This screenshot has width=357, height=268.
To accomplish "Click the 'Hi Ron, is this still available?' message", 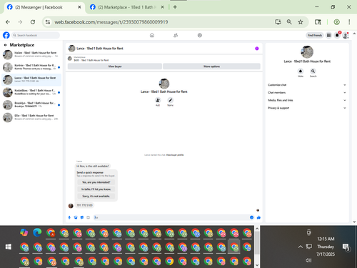I will pyautogui.click(x=93, y=166).
